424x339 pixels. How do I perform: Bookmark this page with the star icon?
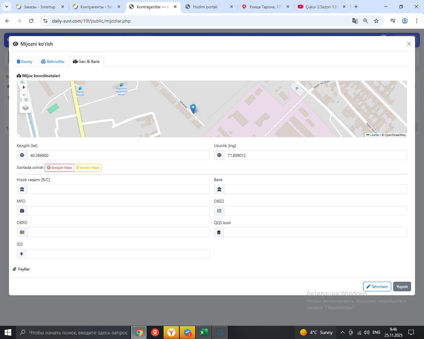tap(376, 21)
